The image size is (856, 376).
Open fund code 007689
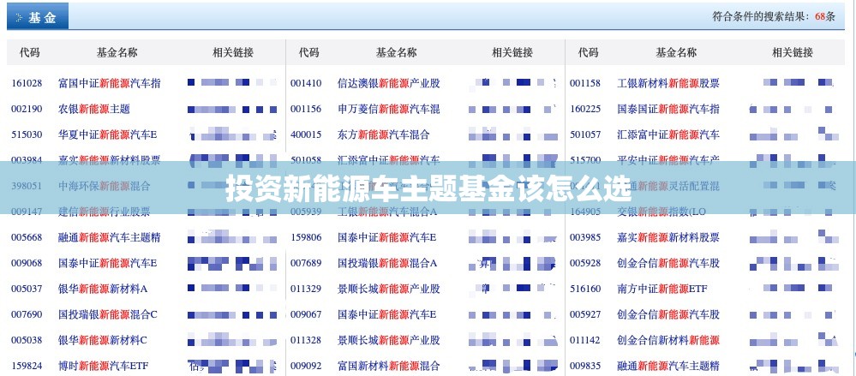point(306,263)
